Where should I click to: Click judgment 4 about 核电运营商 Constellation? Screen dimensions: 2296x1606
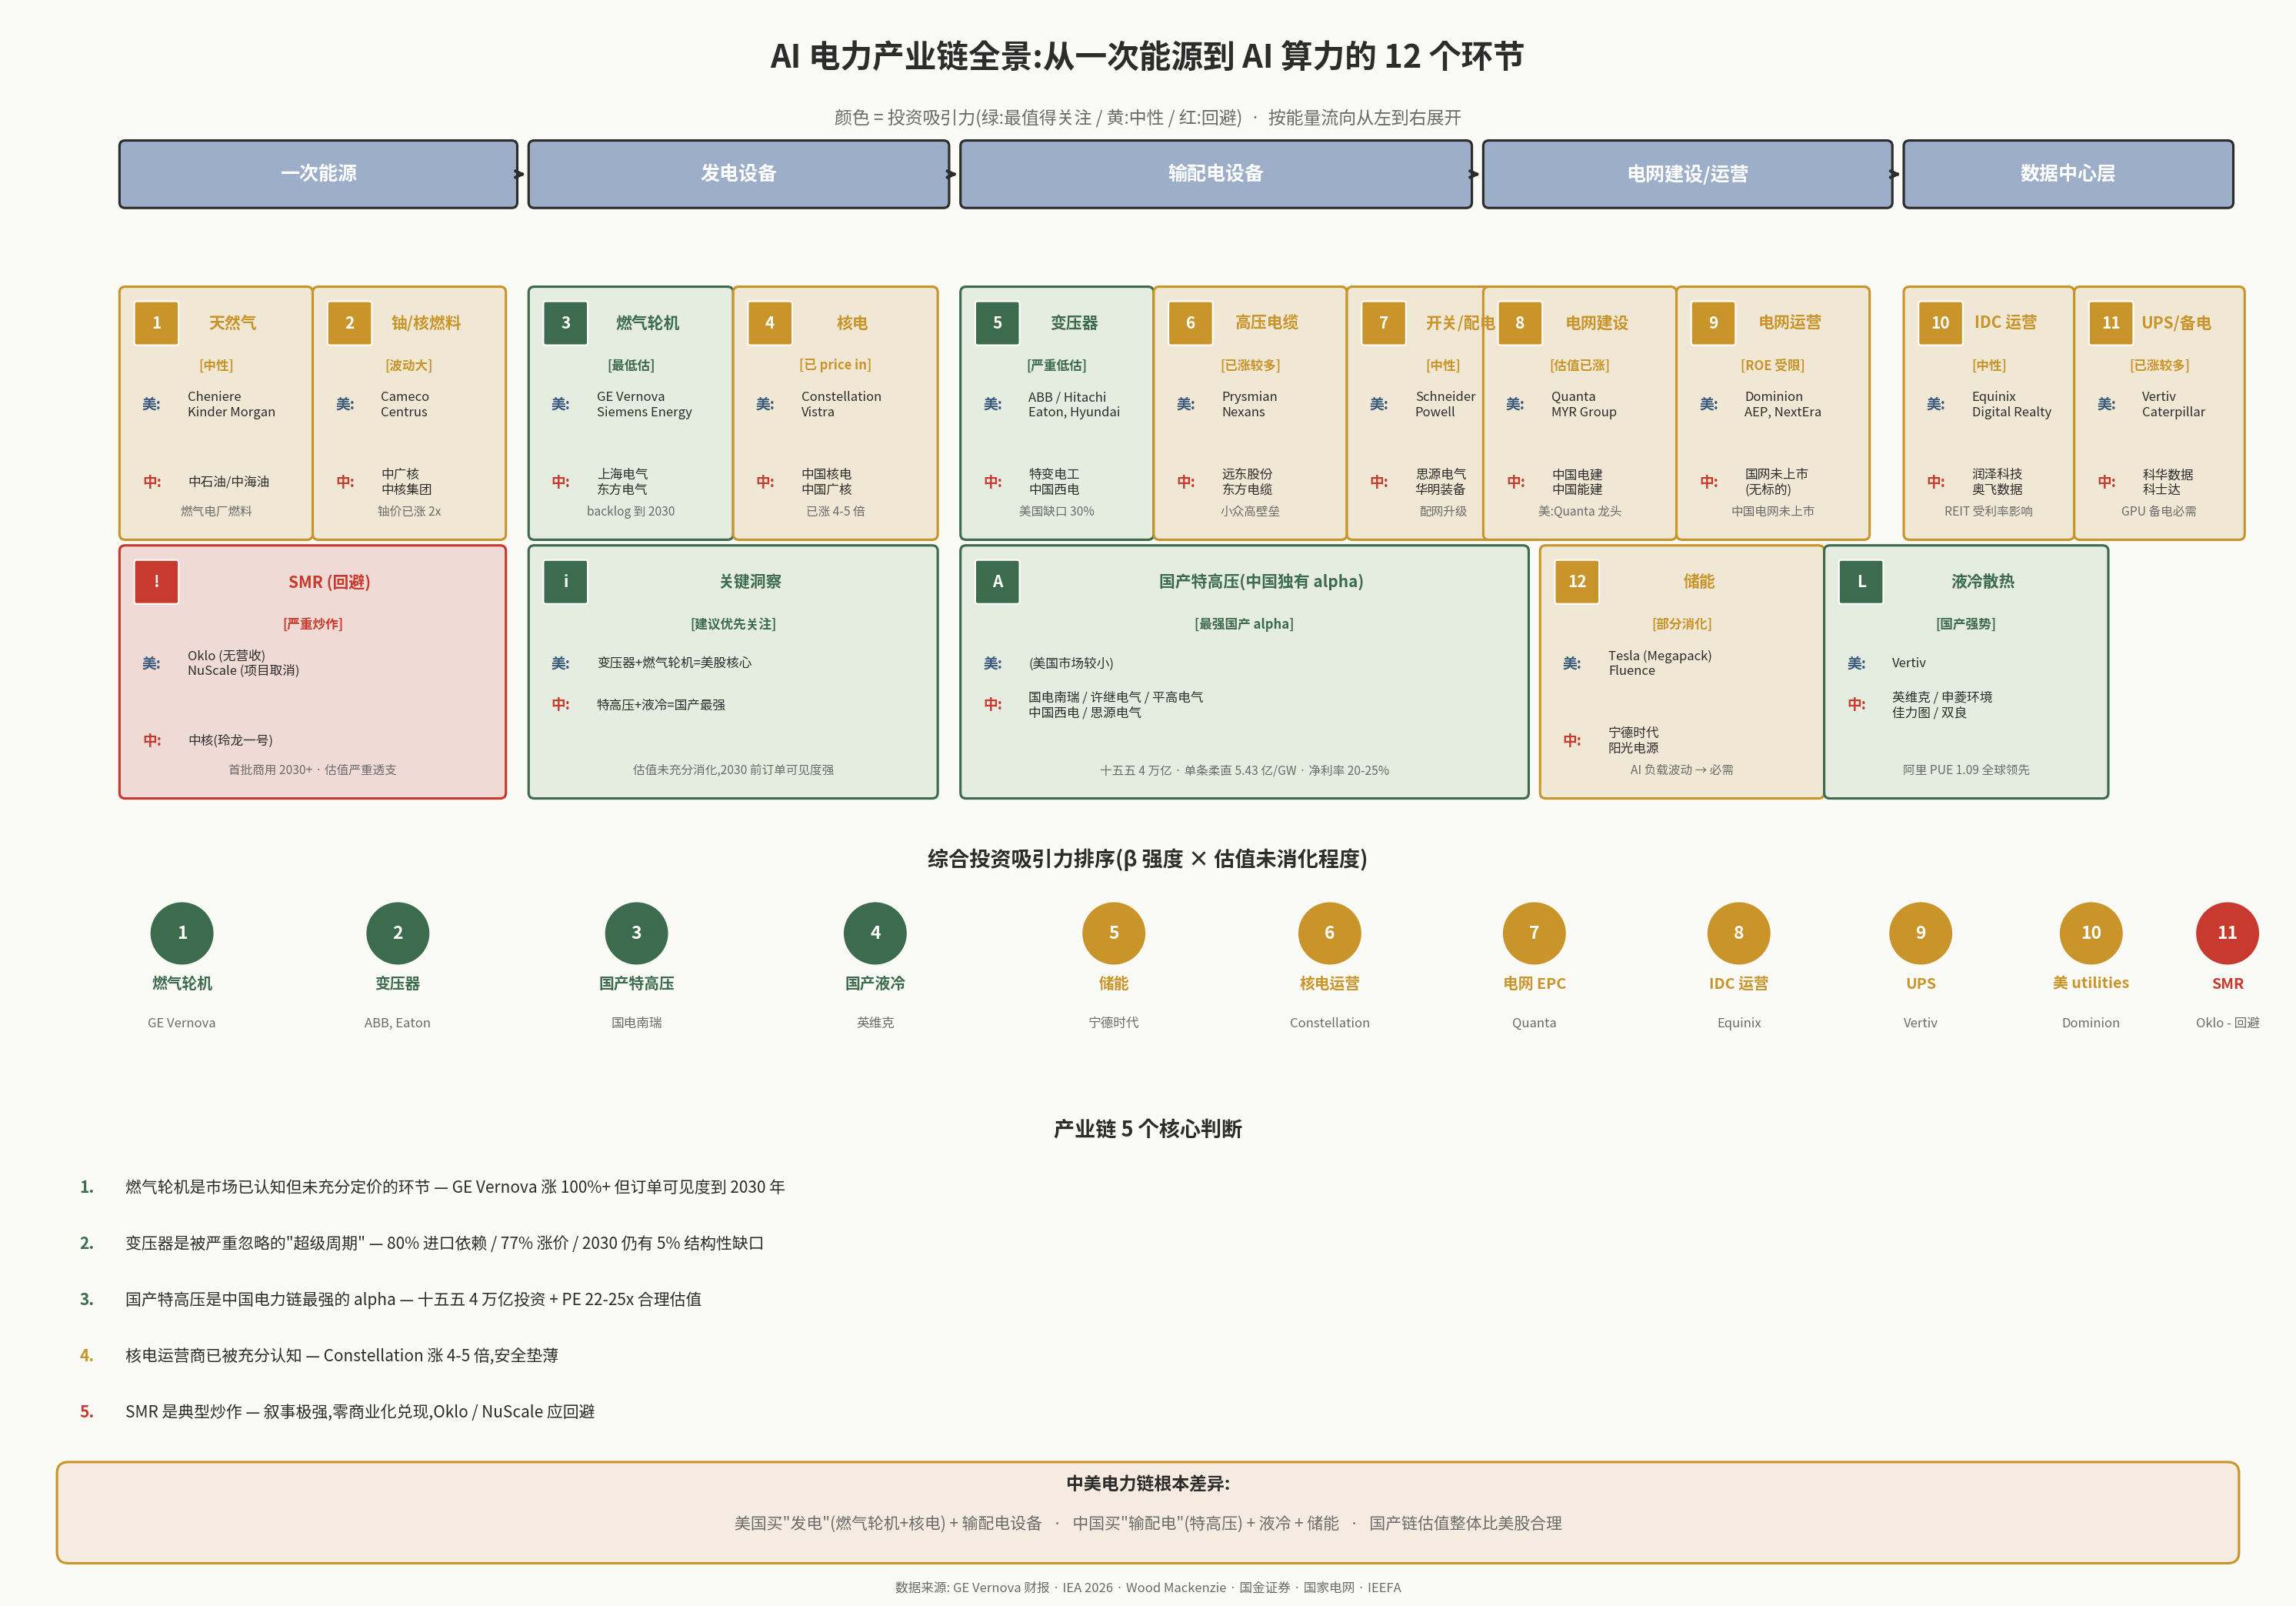click(341, 1355)
